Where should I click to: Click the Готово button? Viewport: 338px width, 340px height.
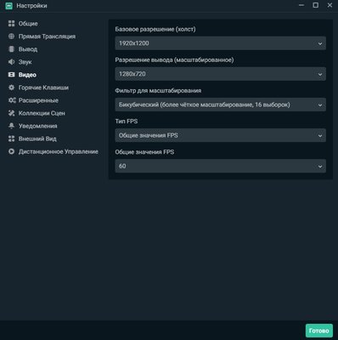click(x=319, y=331)
